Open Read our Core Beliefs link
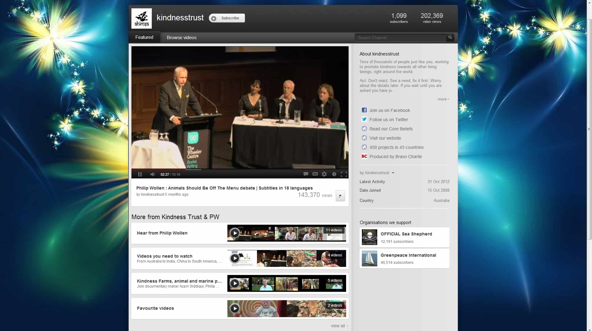 coord(391,129)
